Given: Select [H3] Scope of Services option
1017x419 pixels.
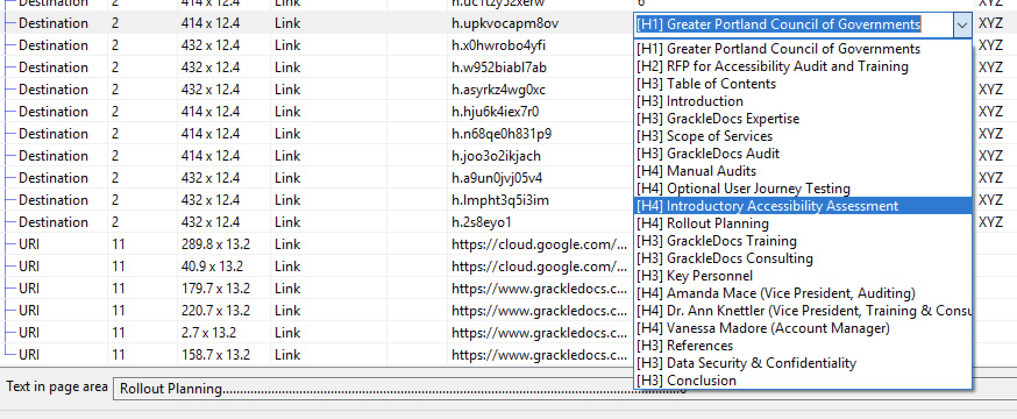Looking at the screenshot, I should 802,136.
